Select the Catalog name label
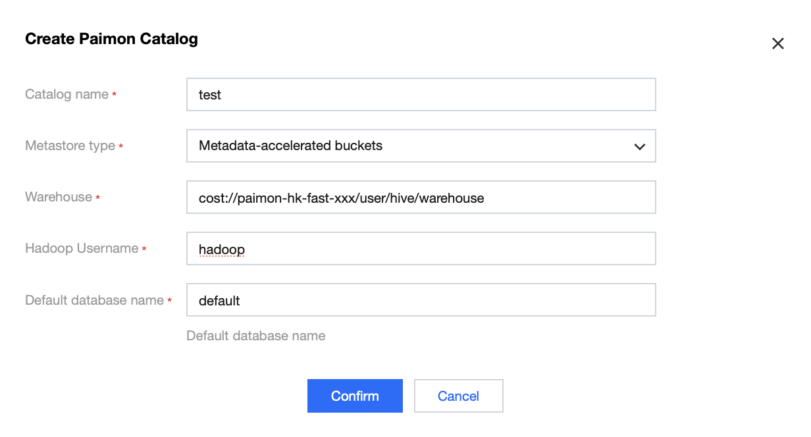This screenshot has width=811, height=437. coord(66,94)
